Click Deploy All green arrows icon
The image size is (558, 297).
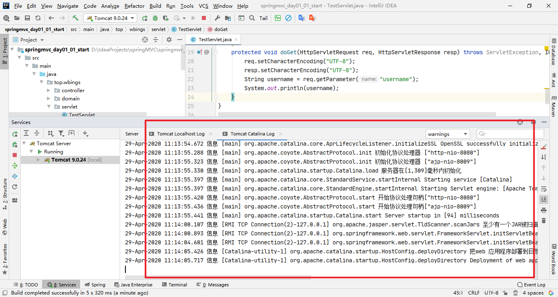point(15,166)
